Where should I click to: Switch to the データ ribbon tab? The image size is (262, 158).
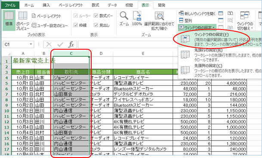[112, 5]
